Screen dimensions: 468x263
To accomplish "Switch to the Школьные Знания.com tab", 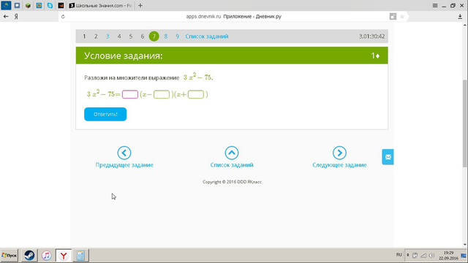I will 100,5.
